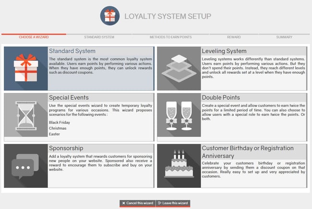Click the exit icon on Leave button
Screen dimensions: 312x209
(159, 203)
